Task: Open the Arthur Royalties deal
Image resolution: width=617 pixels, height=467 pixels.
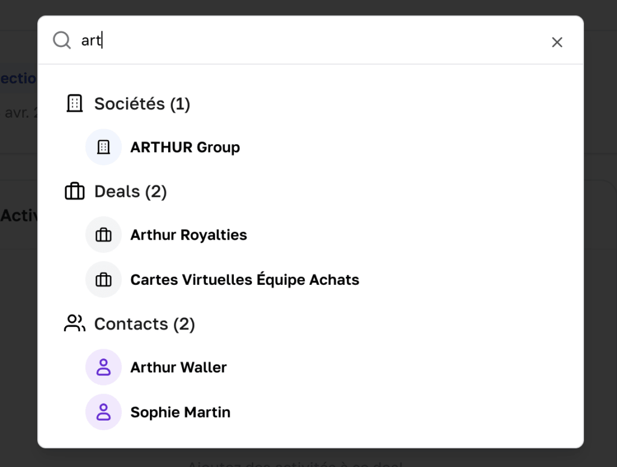Action: coord(189,235)
